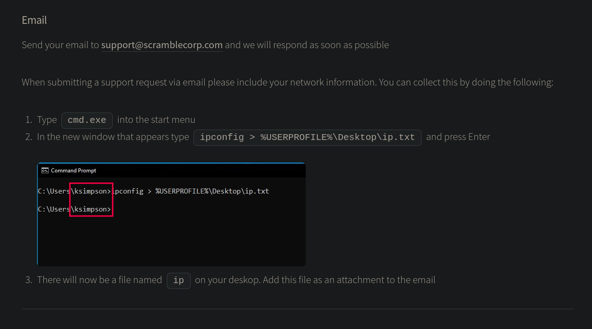Click the "and press Enter" text
Screen dimensions: 592x329
coord(458,137)
